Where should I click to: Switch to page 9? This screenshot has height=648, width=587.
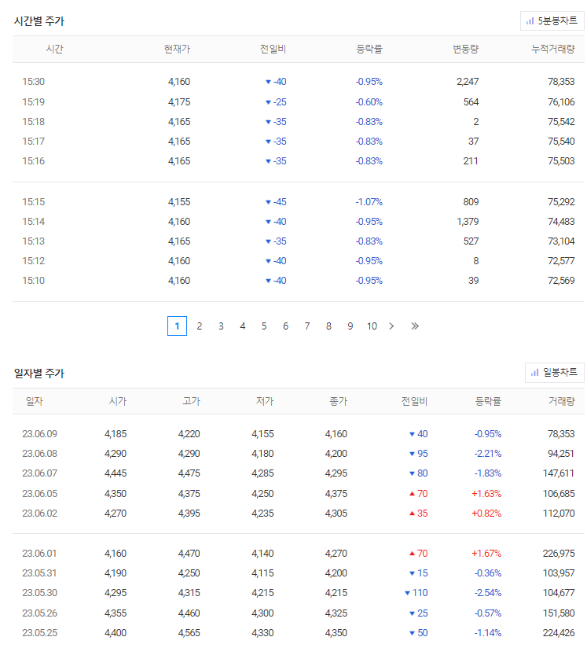pos(350,326)
